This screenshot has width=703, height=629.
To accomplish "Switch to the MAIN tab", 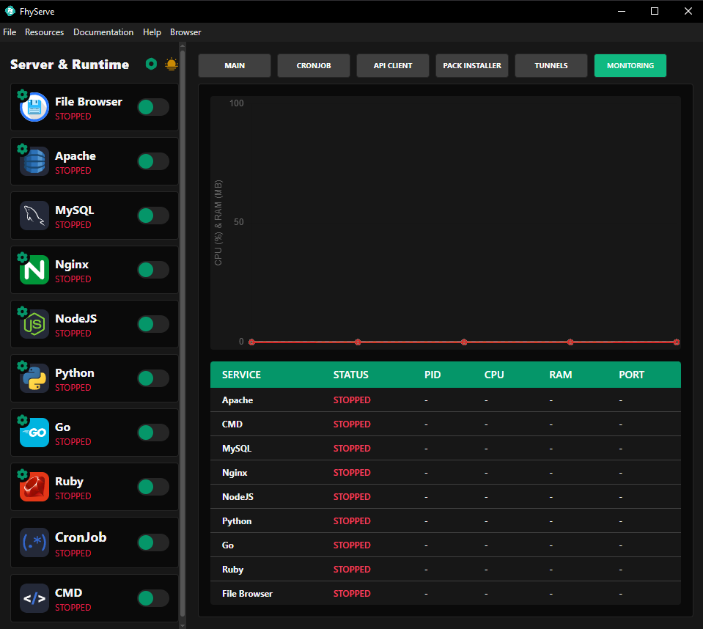I will pos(235,65).
